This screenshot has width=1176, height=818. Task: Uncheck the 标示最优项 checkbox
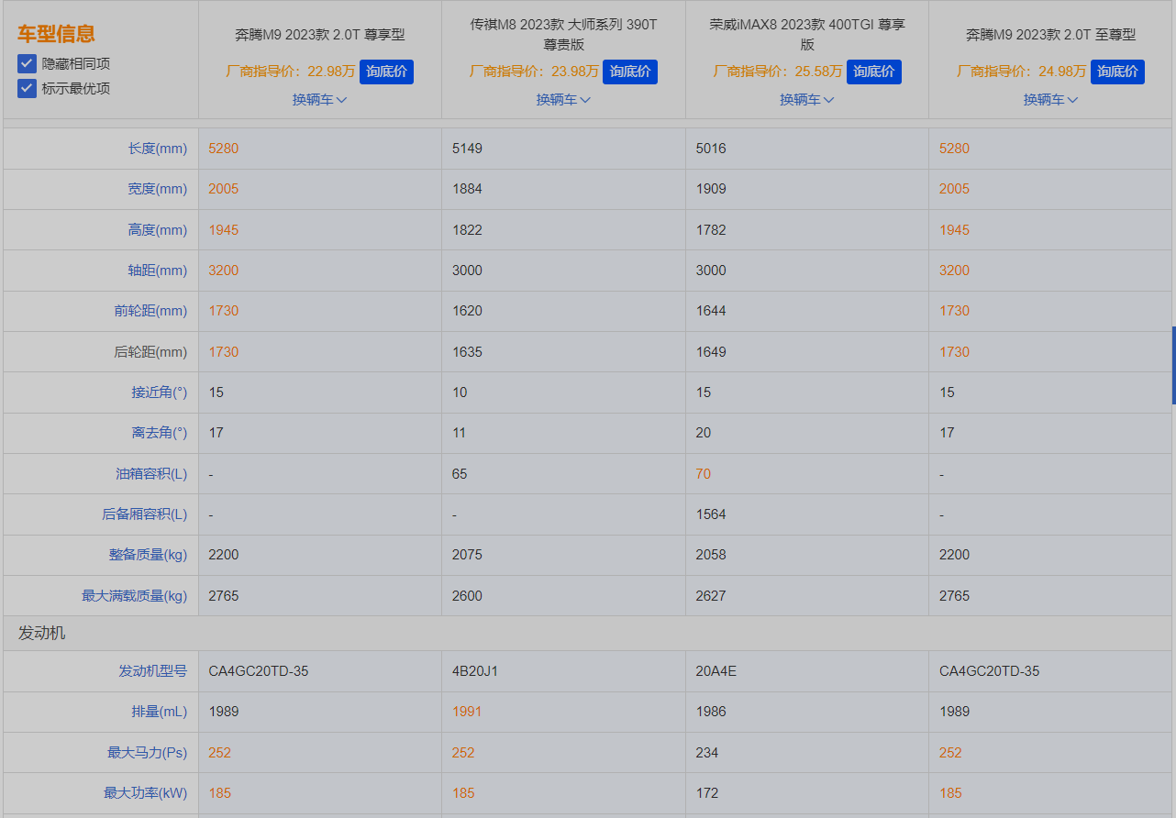click(27, 89)
